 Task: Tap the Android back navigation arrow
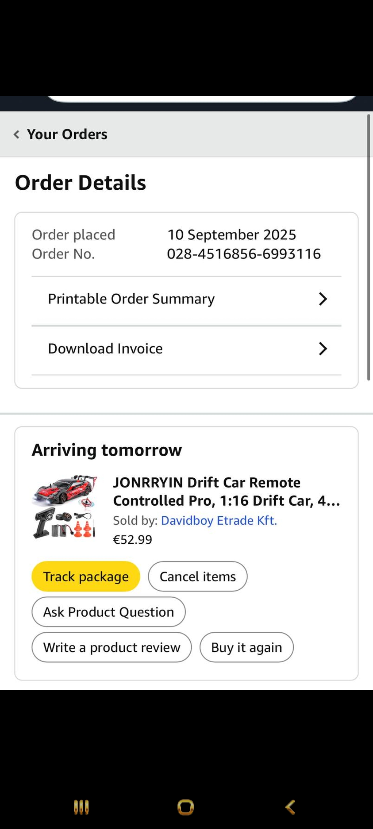(290, 807)
